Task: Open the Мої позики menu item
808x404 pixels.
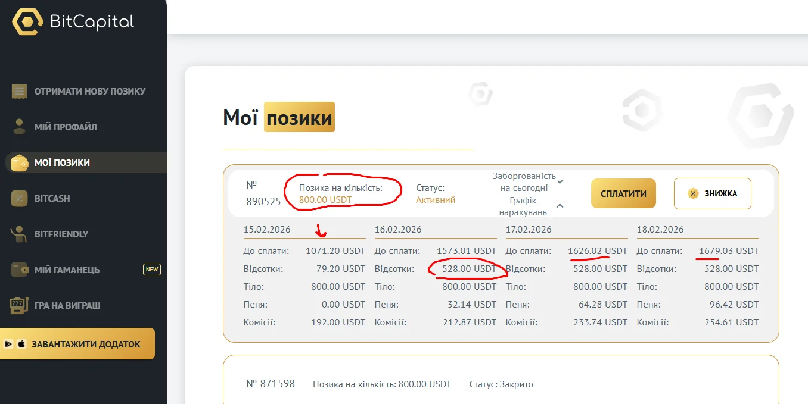Action: 62,162
